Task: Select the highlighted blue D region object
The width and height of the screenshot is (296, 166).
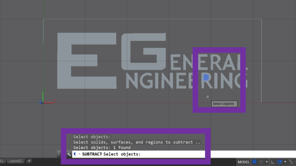Action: point(206,77)
